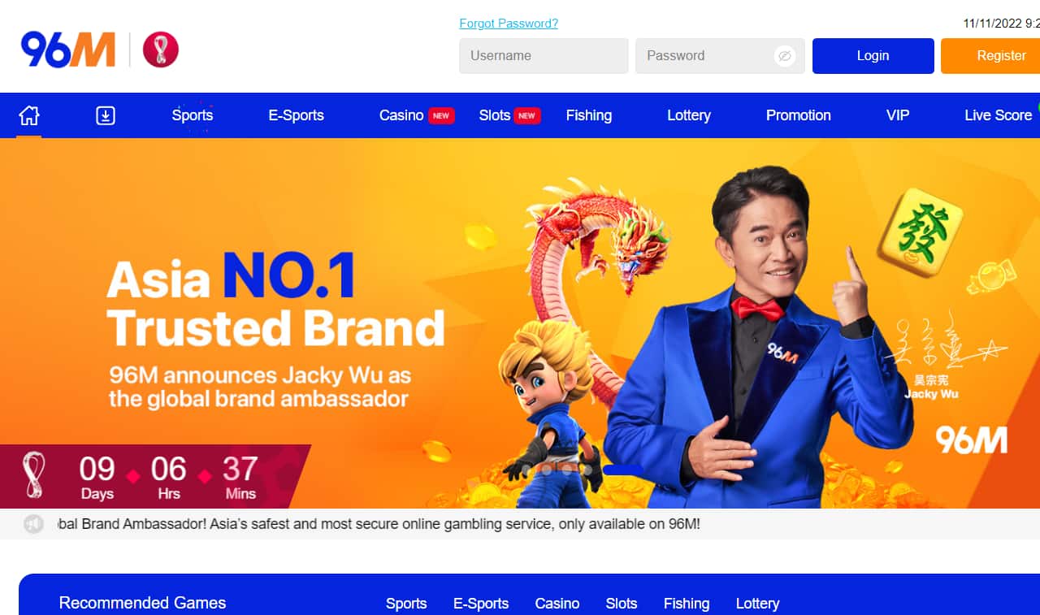The image size is (1040, 615).
Task: Select the active blue carousel indicator
Action: point(623,470)
